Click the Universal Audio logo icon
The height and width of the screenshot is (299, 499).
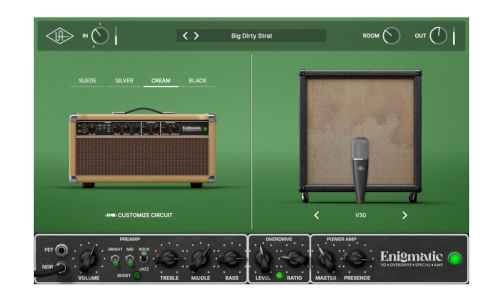pos(59,36)
